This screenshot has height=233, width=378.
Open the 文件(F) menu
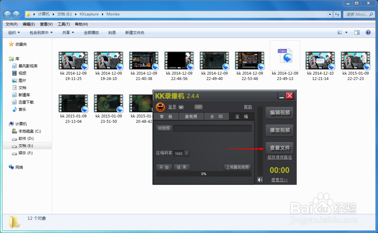coord(12,24)
